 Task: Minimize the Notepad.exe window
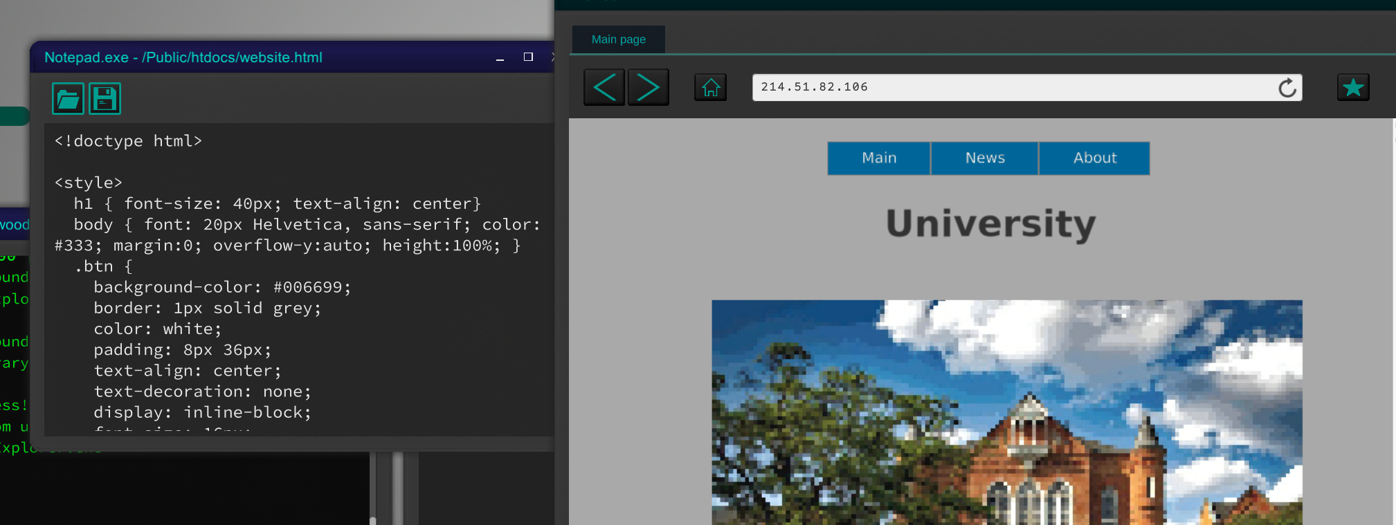(x=500, y=58)
